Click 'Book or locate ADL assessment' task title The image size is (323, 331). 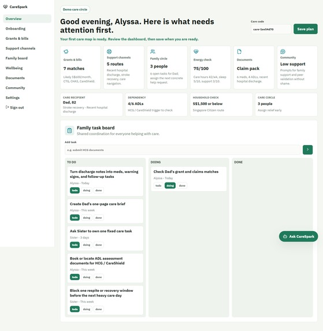tap(97, 261)
